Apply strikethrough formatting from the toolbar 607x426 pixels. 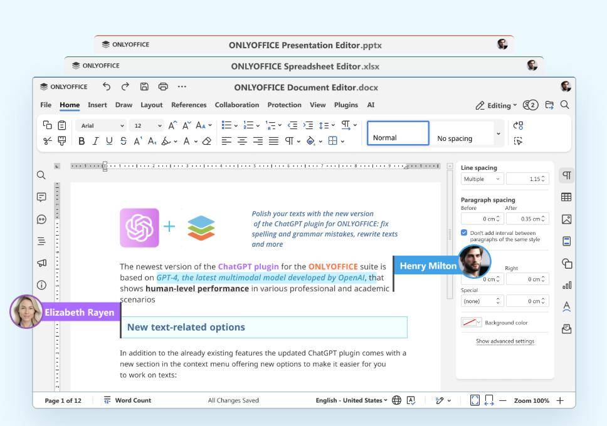[123, 141]
